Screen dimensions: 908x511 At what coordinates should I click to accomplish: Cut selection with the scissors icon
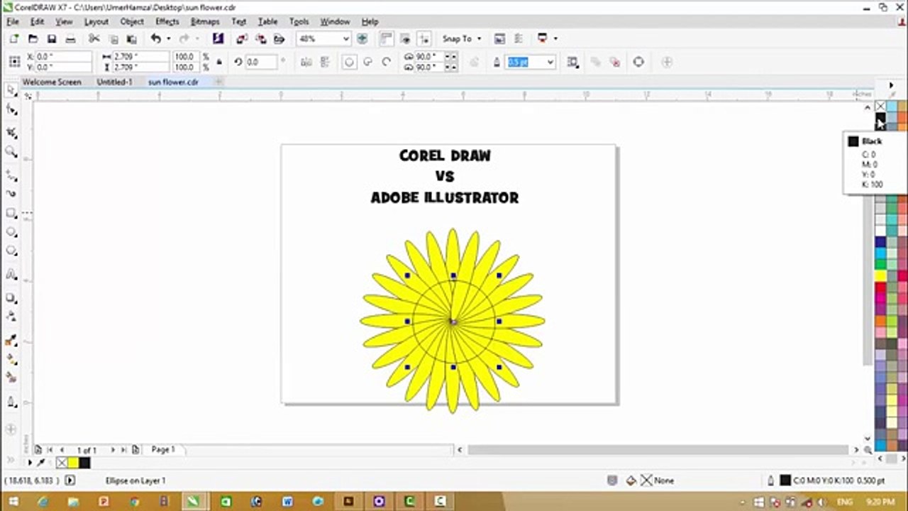click(x=94, y=39)
